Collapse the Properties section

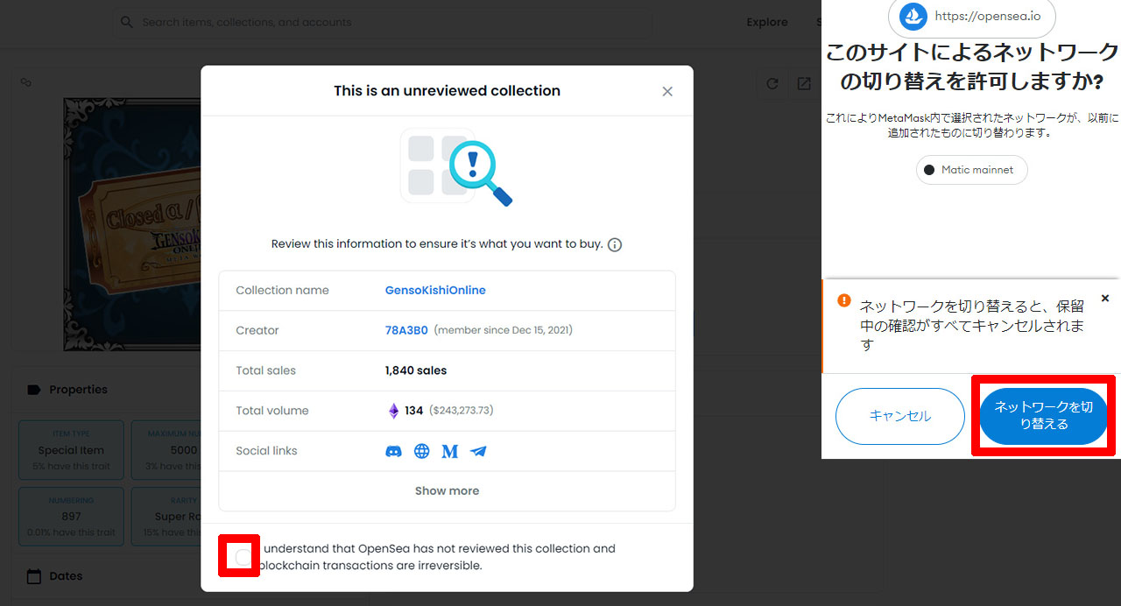(x=79, y=390)
